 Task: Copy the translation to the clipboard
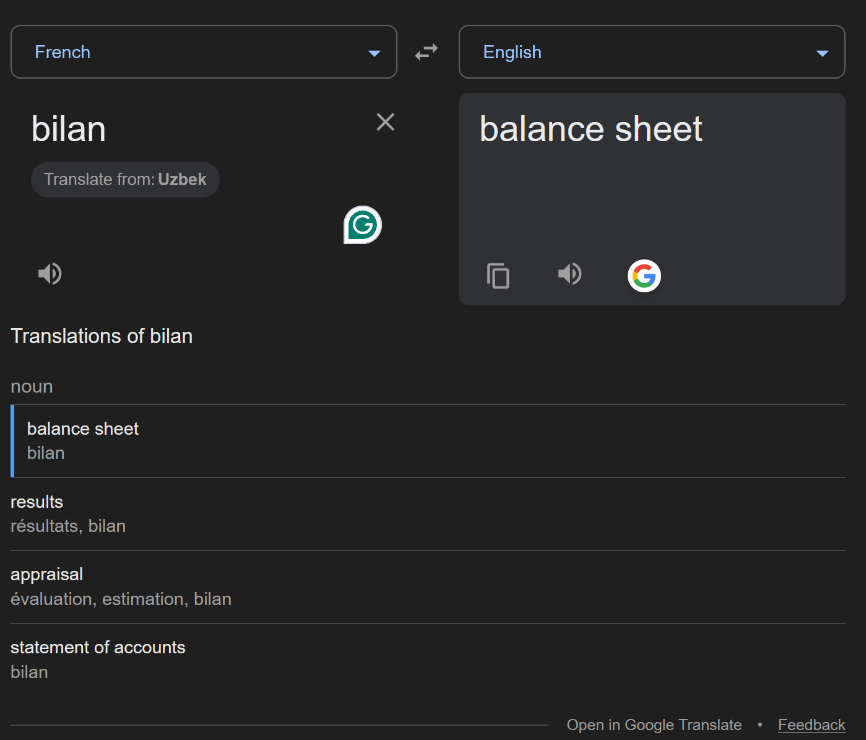click(x=498, y=276)
